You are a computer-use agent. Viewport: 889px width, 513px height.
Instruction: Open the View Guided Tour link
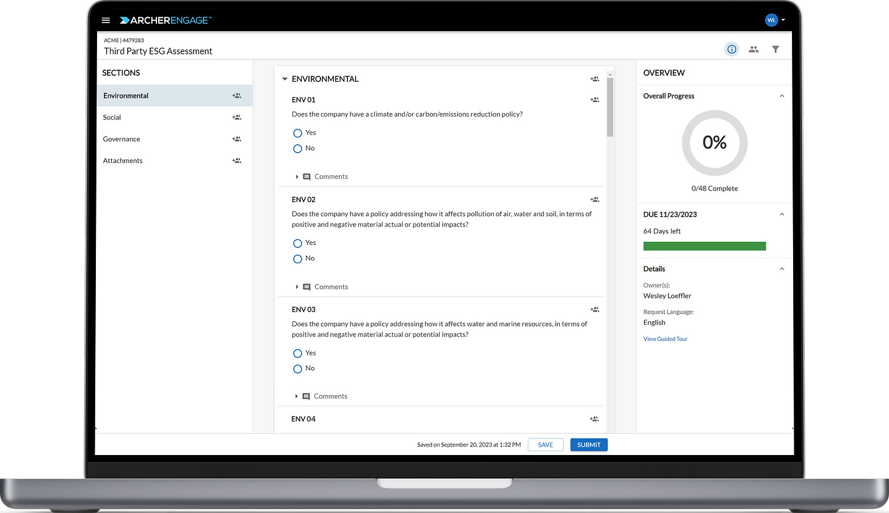pos(666,339)
